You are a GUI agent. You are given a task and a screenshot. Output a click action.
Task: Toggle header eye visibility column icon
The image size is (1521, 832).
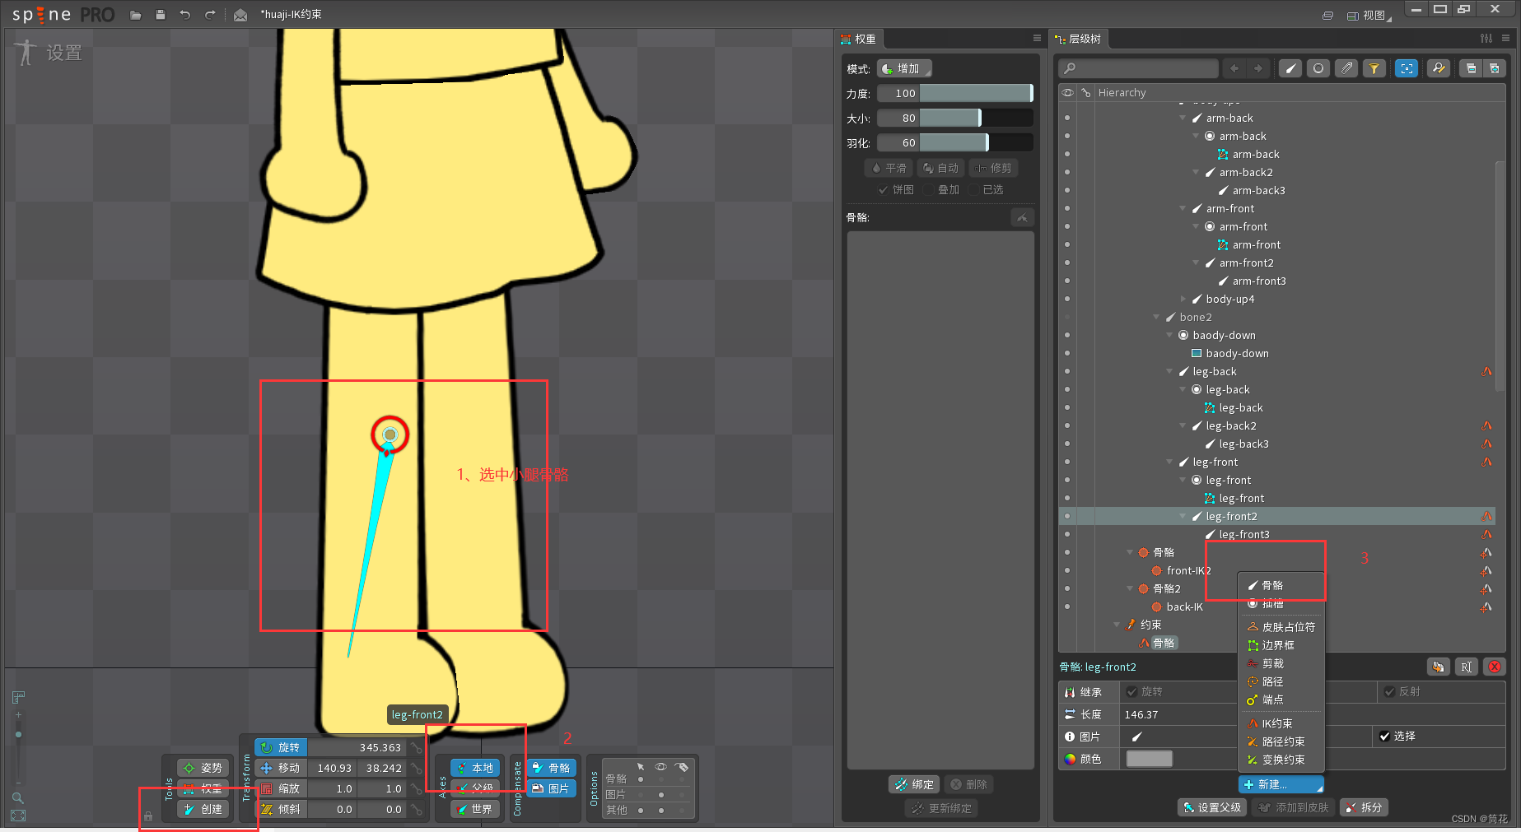click(1067, 92)
